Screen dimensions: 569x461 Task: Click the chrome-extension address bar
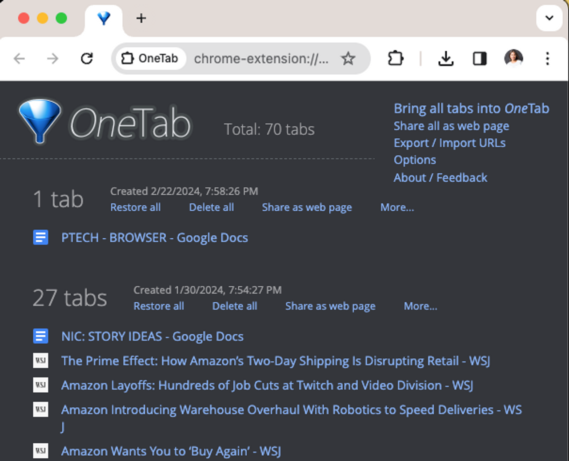(261, 58)
